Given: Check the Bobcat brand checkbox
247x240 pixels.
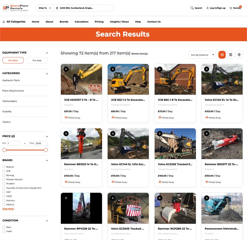Looking at the screenshot, I should pos(4,167).
